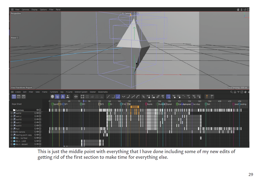The height and width of the screenshot is (179, 257).
Task: Click the ease out arc icon
Action: coord(138,97)
